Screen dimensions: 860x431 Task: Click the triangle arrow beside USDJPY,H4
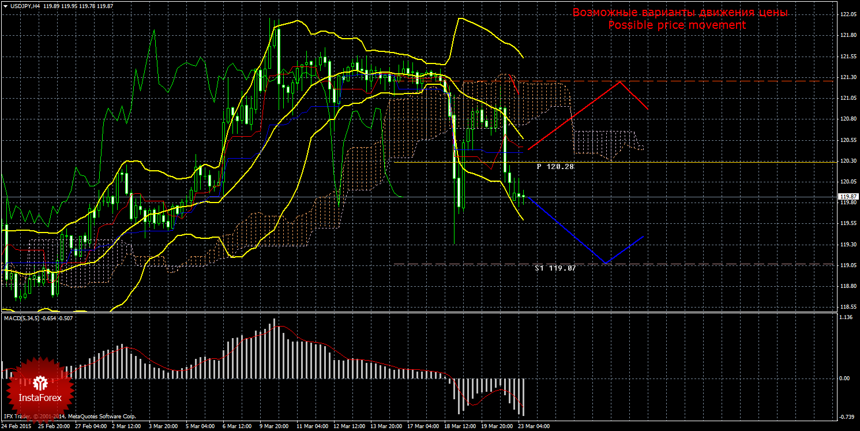5,6
